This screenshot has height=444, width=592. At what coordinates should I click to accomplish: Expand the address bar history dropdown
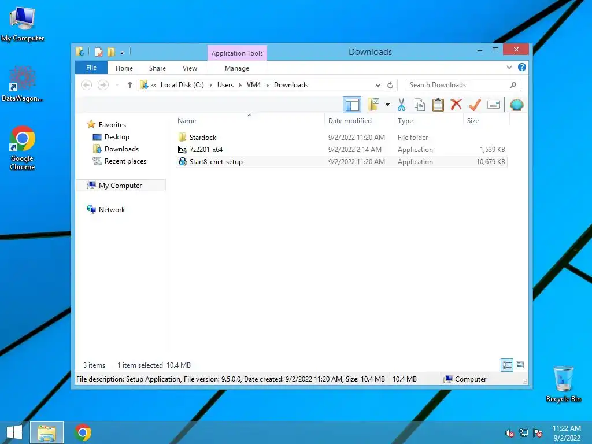coord(378,85)
